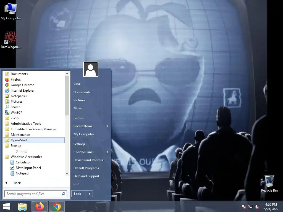Open Documents in the programs list
Image resolution: width=283 pixels, height=212 pixels.
(34, 74)
